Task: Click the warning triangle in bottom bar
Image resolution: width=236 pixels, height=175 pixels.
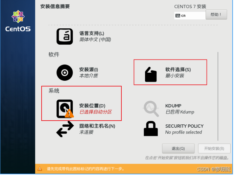Action: point(40,169)
